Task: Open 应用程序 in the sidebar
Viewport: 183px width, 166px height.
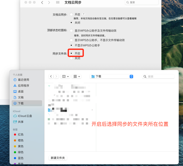Action: click(x=27, y=86)
